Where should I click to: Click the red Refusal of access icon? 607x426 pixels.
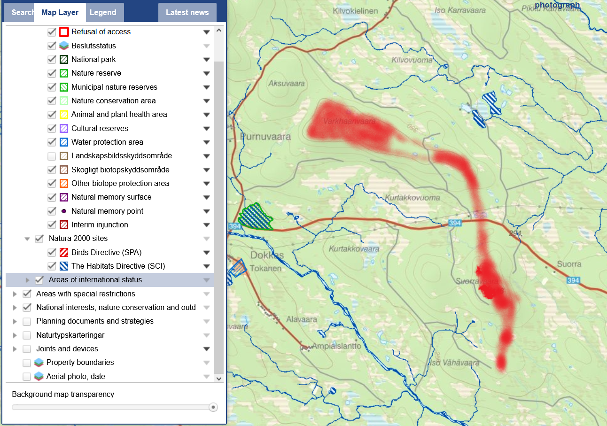pyautogui.click(x=64, y=32)
